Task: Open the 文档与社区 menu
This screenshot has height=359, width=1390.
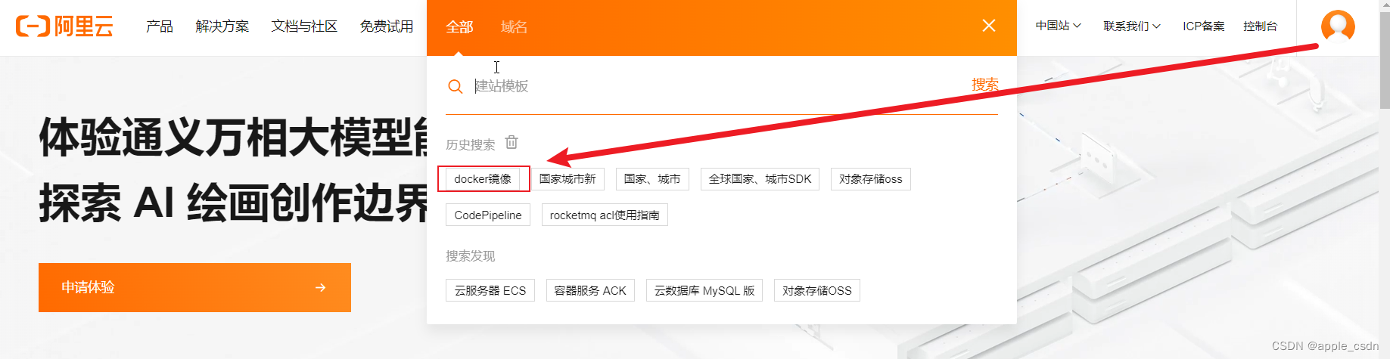Action: click(x=304, y=26)
